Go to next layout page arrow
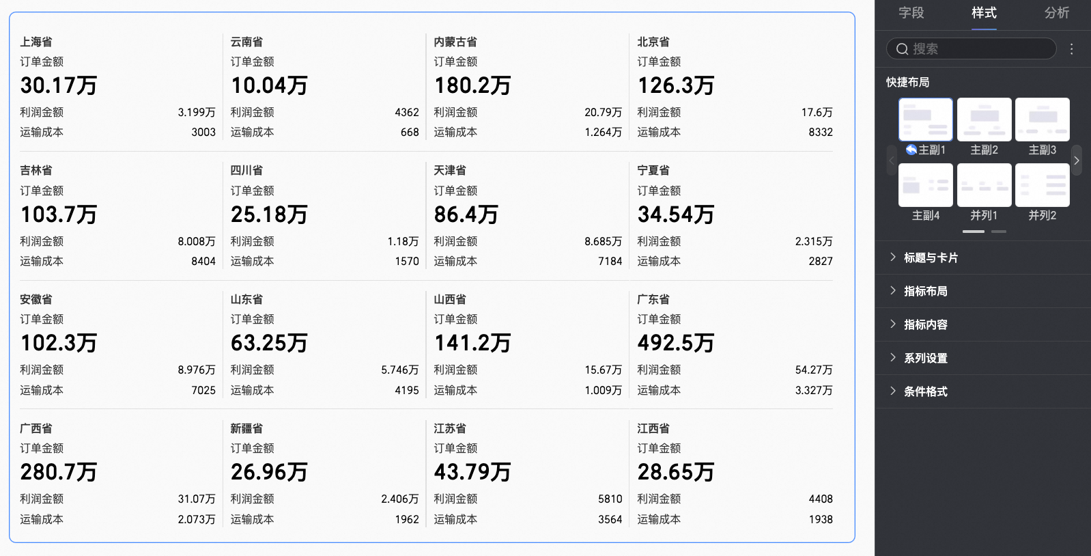Viewport: 1091px width, 556px height. pos(1077,161)
